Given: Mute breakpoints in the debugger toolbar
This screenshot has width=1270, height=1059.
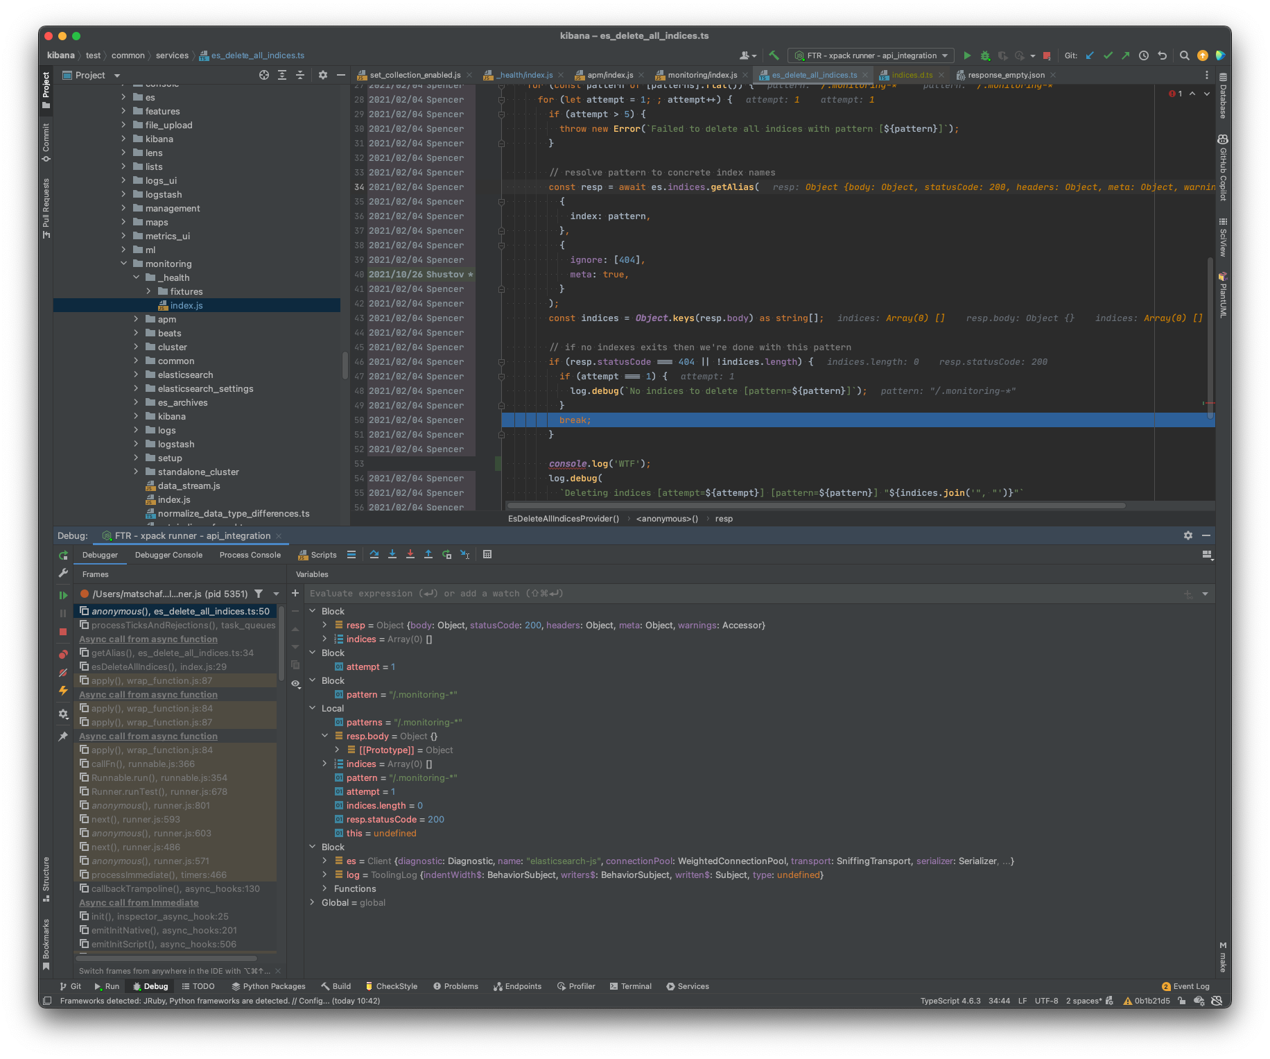Looking at the screenshot, I should [63, 673].
